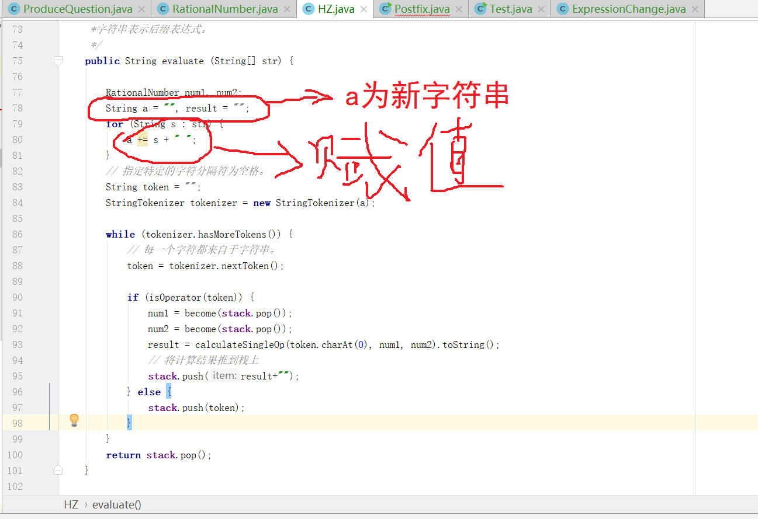Click the highlighted closing brace on line 98
Screen dimensions: 758x519
click(129, 423)
